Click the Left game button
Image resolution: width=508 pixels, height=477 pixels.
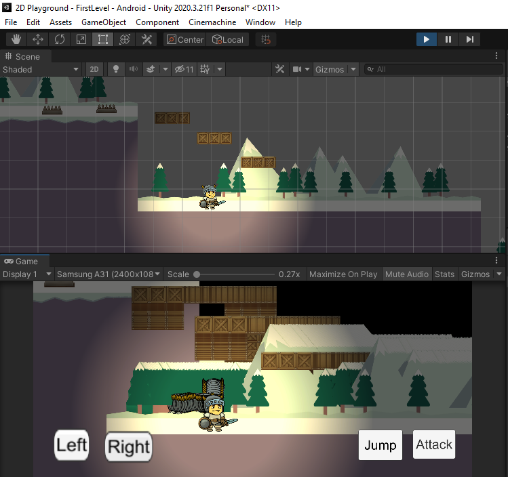coord(72,445)
